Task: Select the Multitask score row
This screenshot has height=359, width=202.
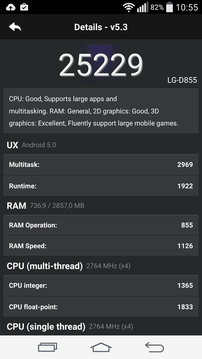Action: pos(101,165)
